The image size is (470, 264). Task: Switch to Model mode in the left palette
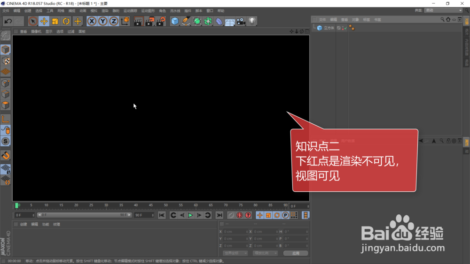(5, 49)
